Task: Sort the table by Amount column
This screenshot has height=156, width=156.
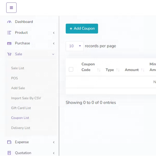Action: (143, 70)
